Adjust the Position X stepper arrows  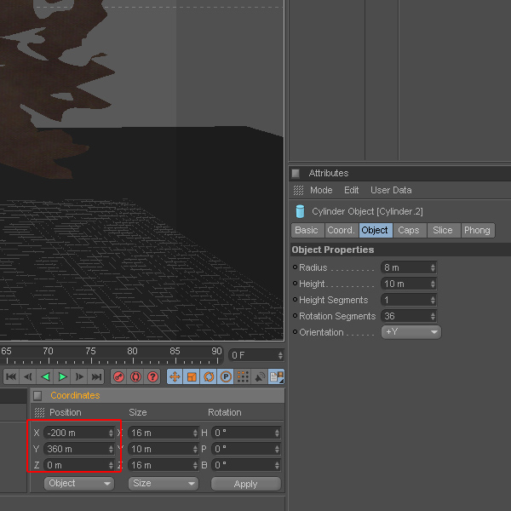point(111,433)
